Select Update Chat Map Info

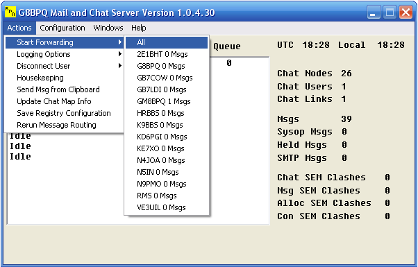click(65, 101)
